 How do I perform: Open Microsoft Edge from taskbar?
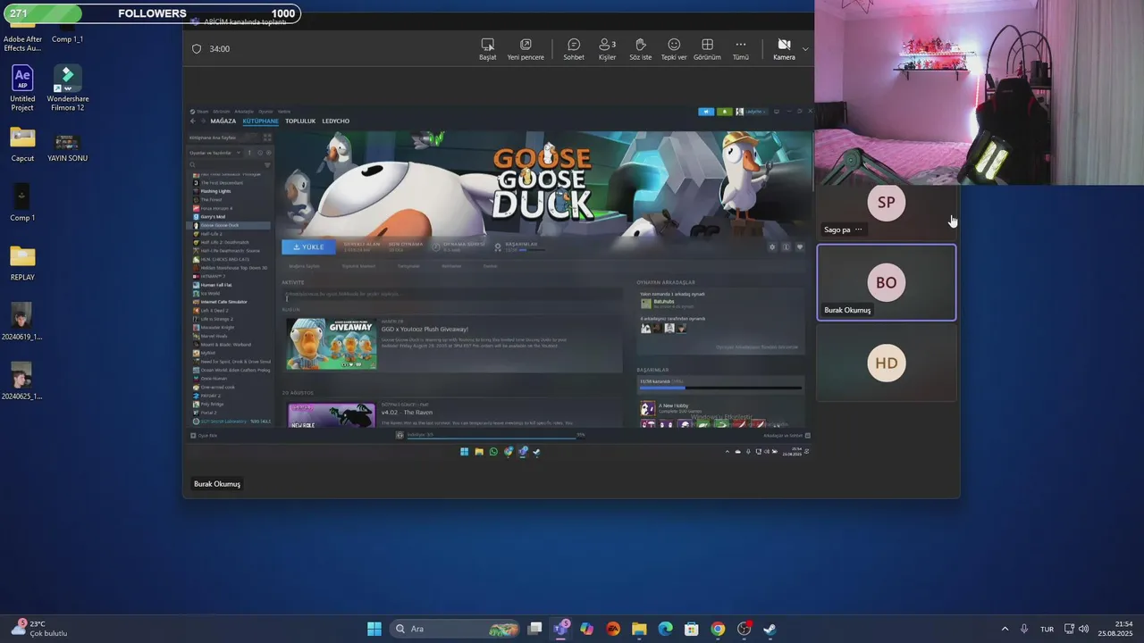pos(665,629)
